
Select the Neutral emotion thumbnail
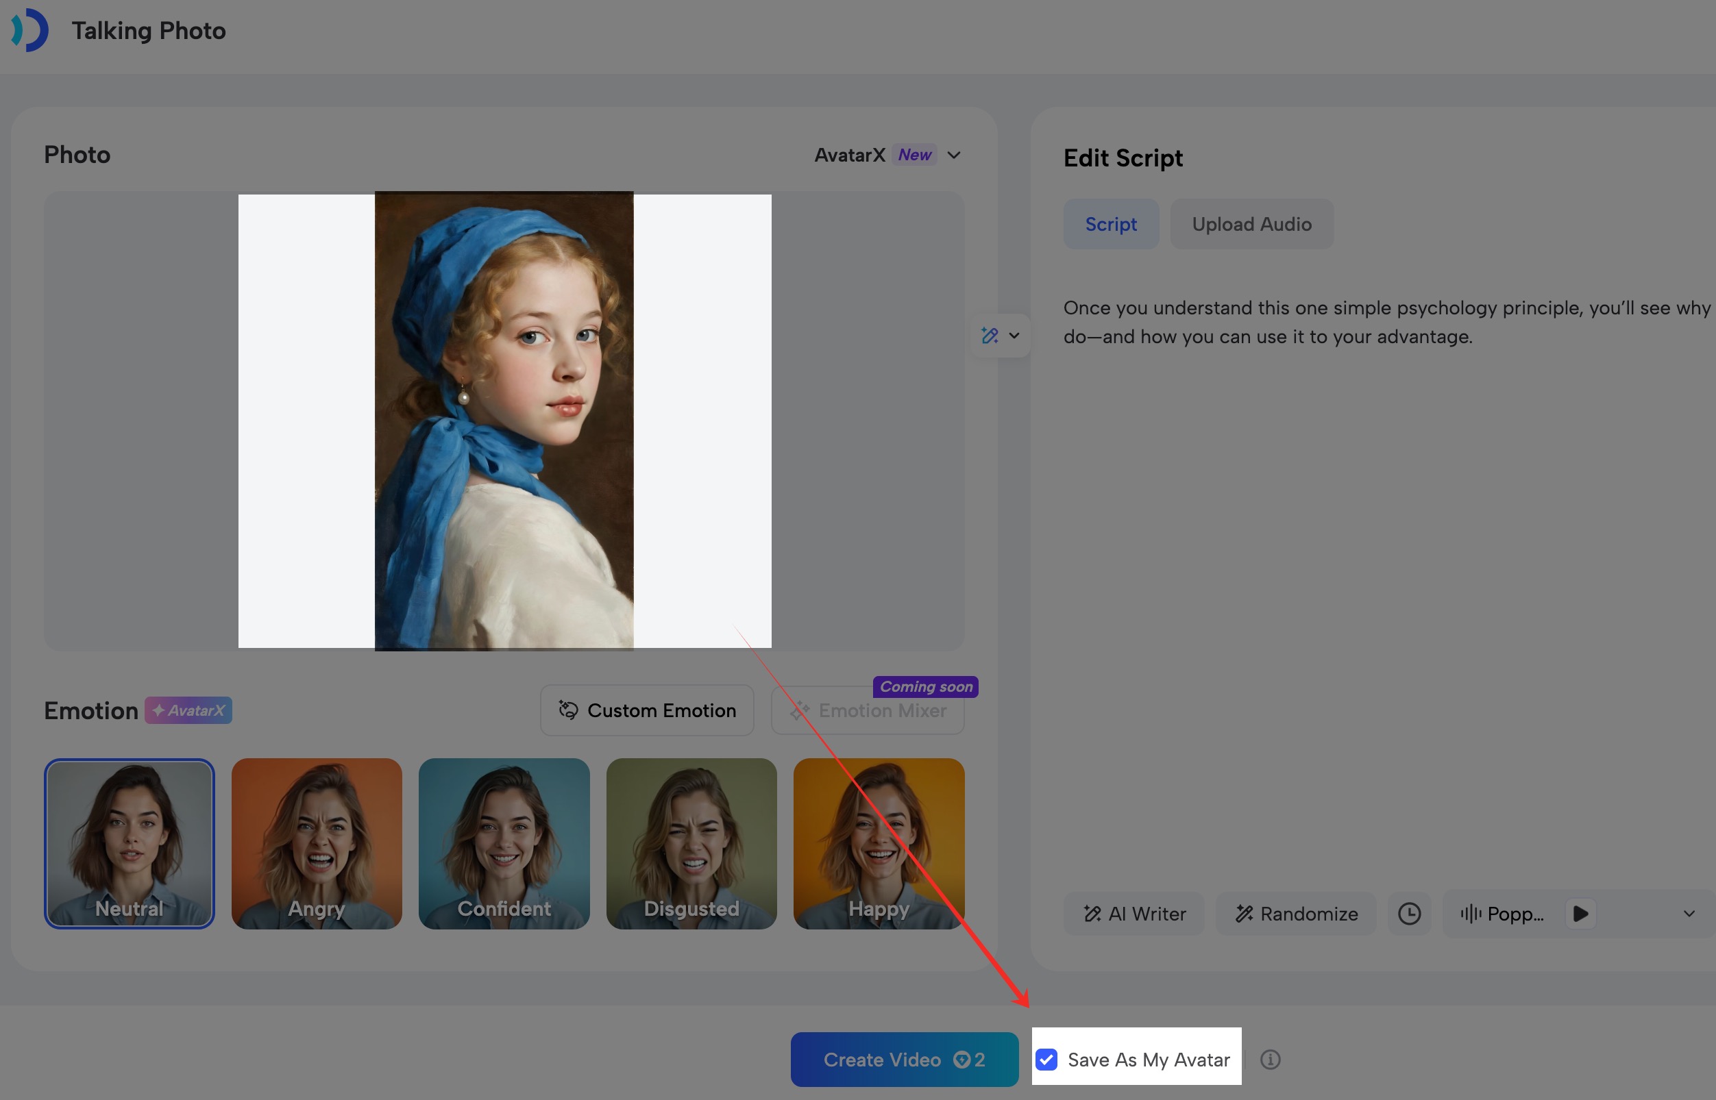(x=130, y=844)
